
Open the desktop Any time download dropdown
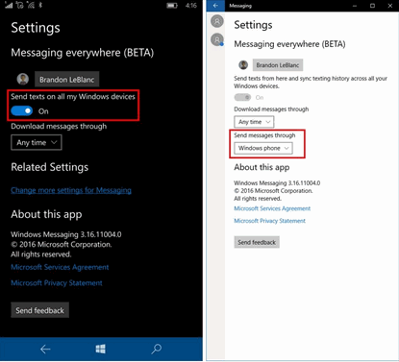pos(254,122)
